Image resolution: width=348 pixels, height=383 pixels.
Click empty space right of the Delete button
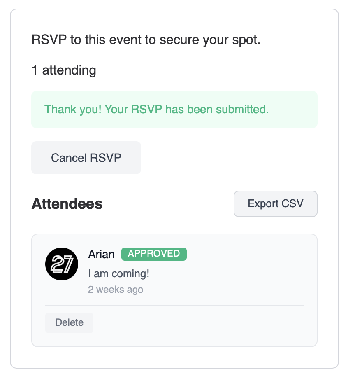197,322
